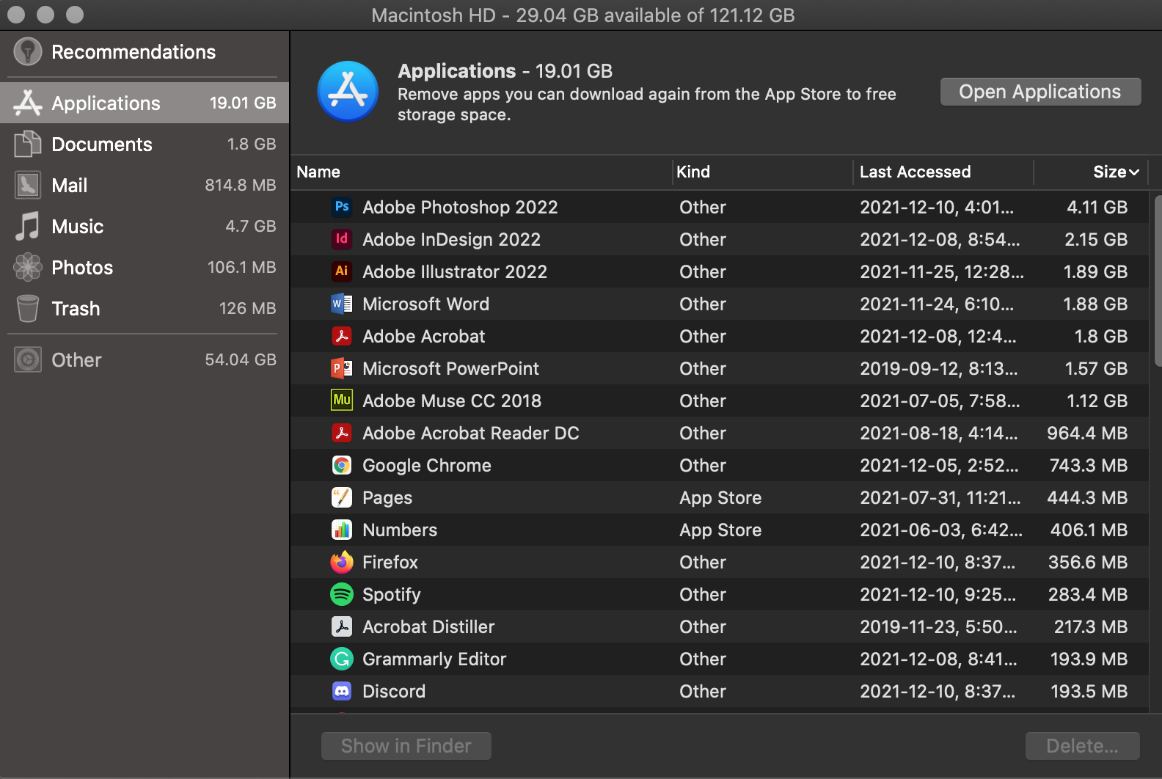This screenshot has height=779, width=1162.
Task: Click the window close button
Action: coord(16,15)
